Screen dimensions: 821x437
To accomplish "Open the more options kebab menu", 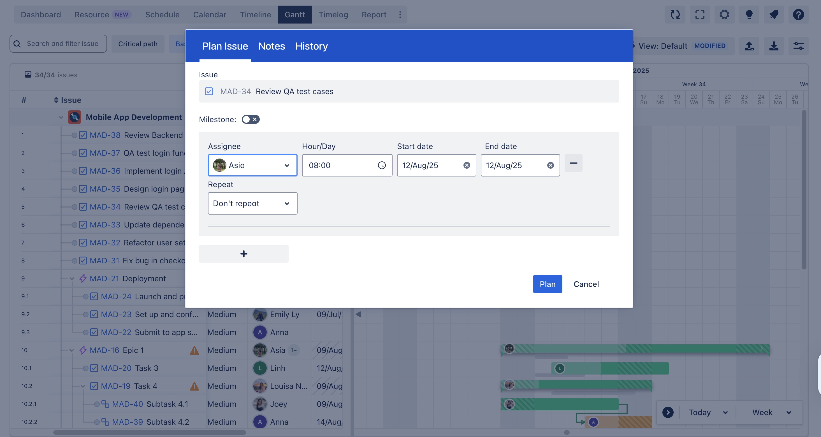I will coord(400,14).
